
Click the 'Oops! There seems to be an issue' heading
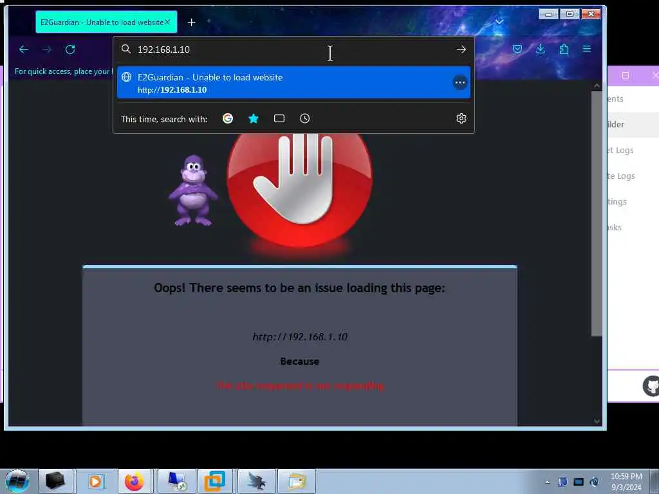[x=299, y=288]
